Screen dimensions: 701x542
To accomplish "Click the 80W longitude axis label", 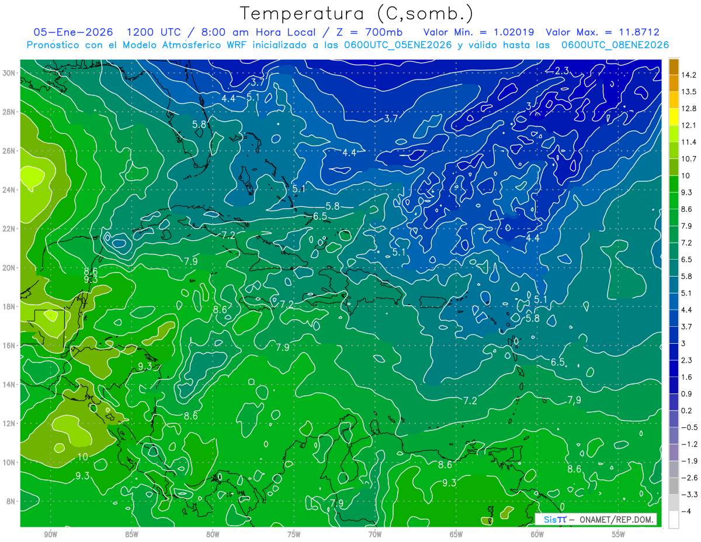I will coord(213,535).
